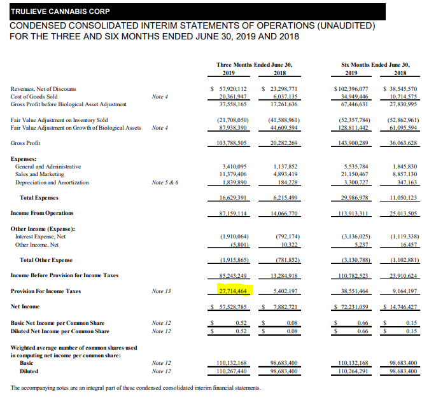Click the Cost of Goods Sold label

34,96
